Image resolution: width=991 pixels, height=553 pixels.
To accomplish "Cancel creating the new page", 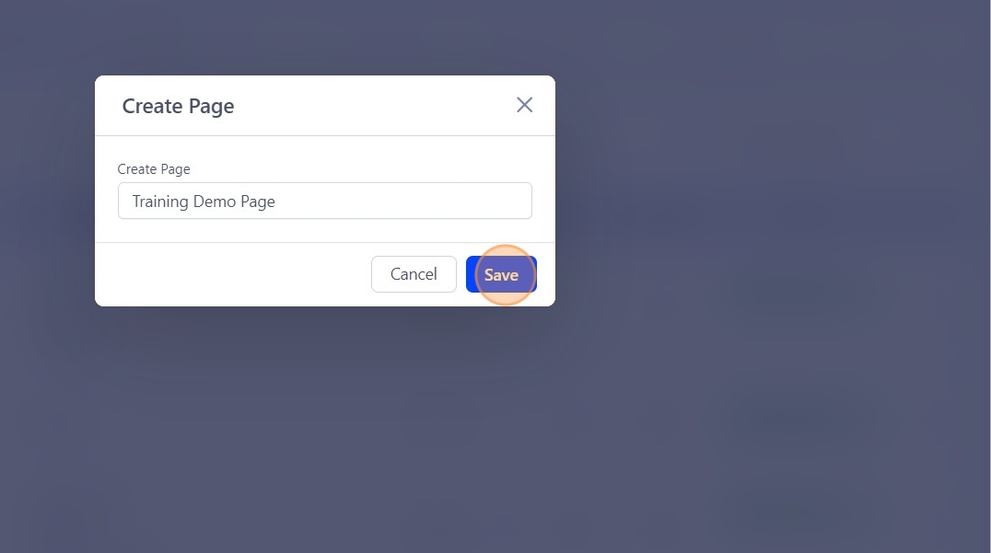I will [414, 274].
